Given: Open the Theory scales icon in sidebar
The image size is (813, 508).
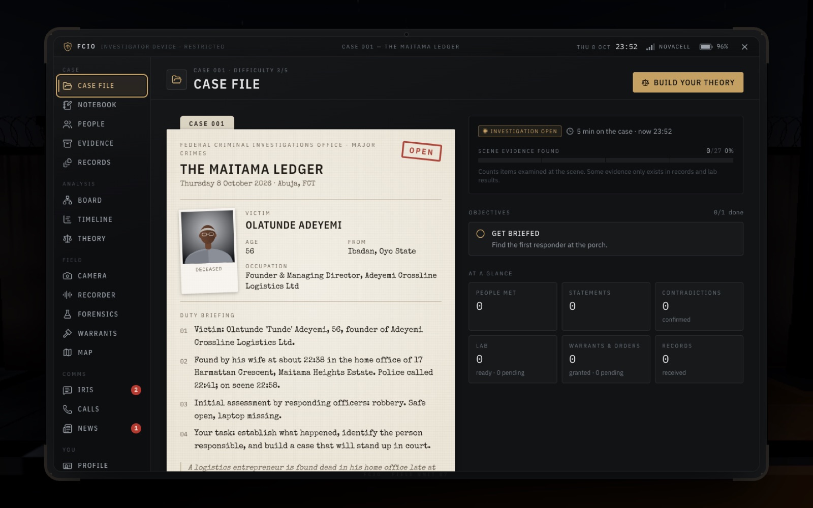Looking at the screenshot, I should pos(67,239).
